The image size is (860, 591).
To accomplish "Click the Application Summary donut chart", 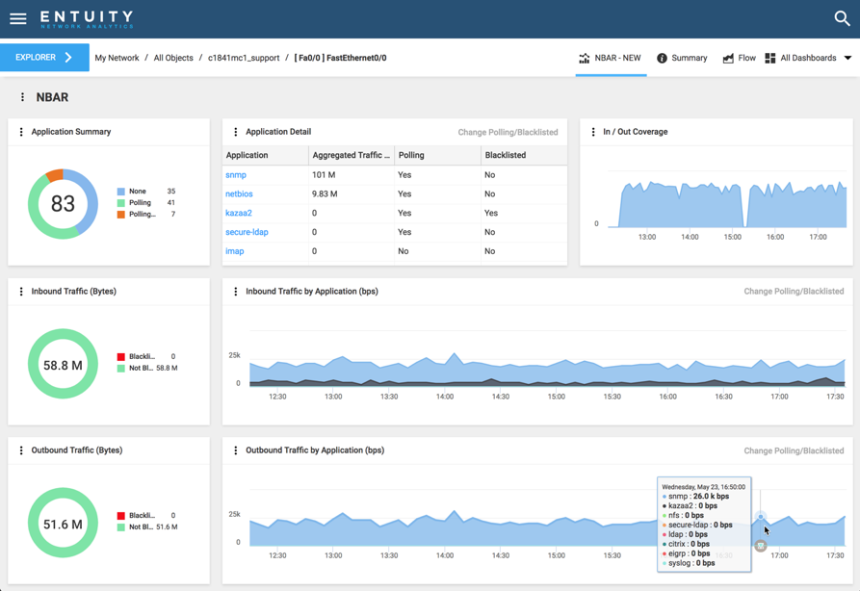I will click(63, 204).
